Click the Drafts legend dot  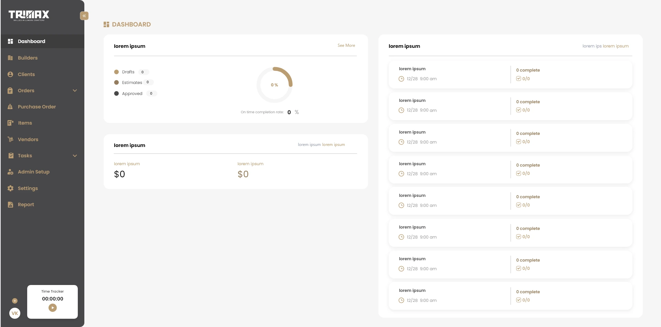[x=116, y=72]
